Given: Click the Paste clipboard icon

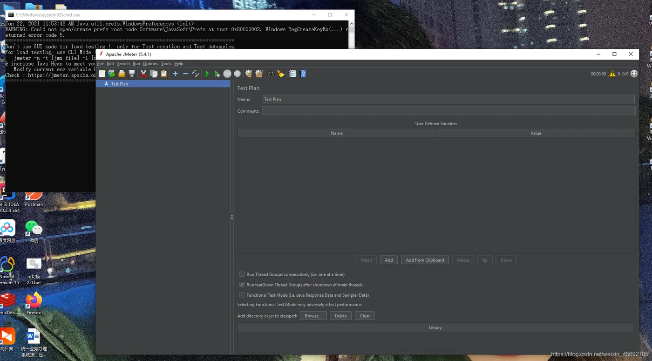Looking at the screenshot, I should pyautogui.click(x=164, y=74).
